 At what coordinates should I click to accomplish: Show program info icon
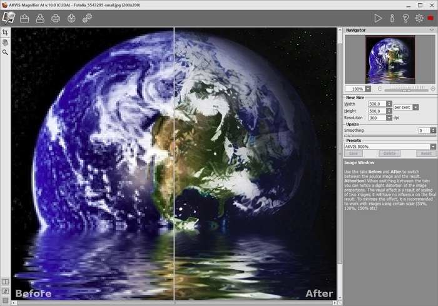pyautogui.click(x=392, y=18)
